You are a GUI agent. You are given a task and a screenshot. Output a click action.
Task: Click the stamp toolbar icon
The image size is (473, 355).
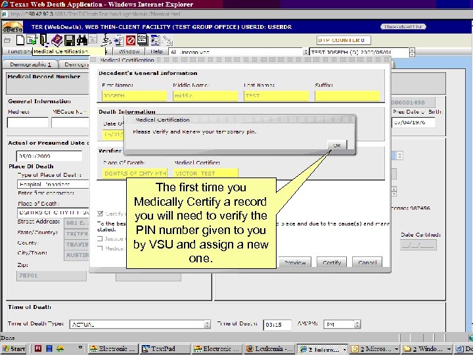106,40
